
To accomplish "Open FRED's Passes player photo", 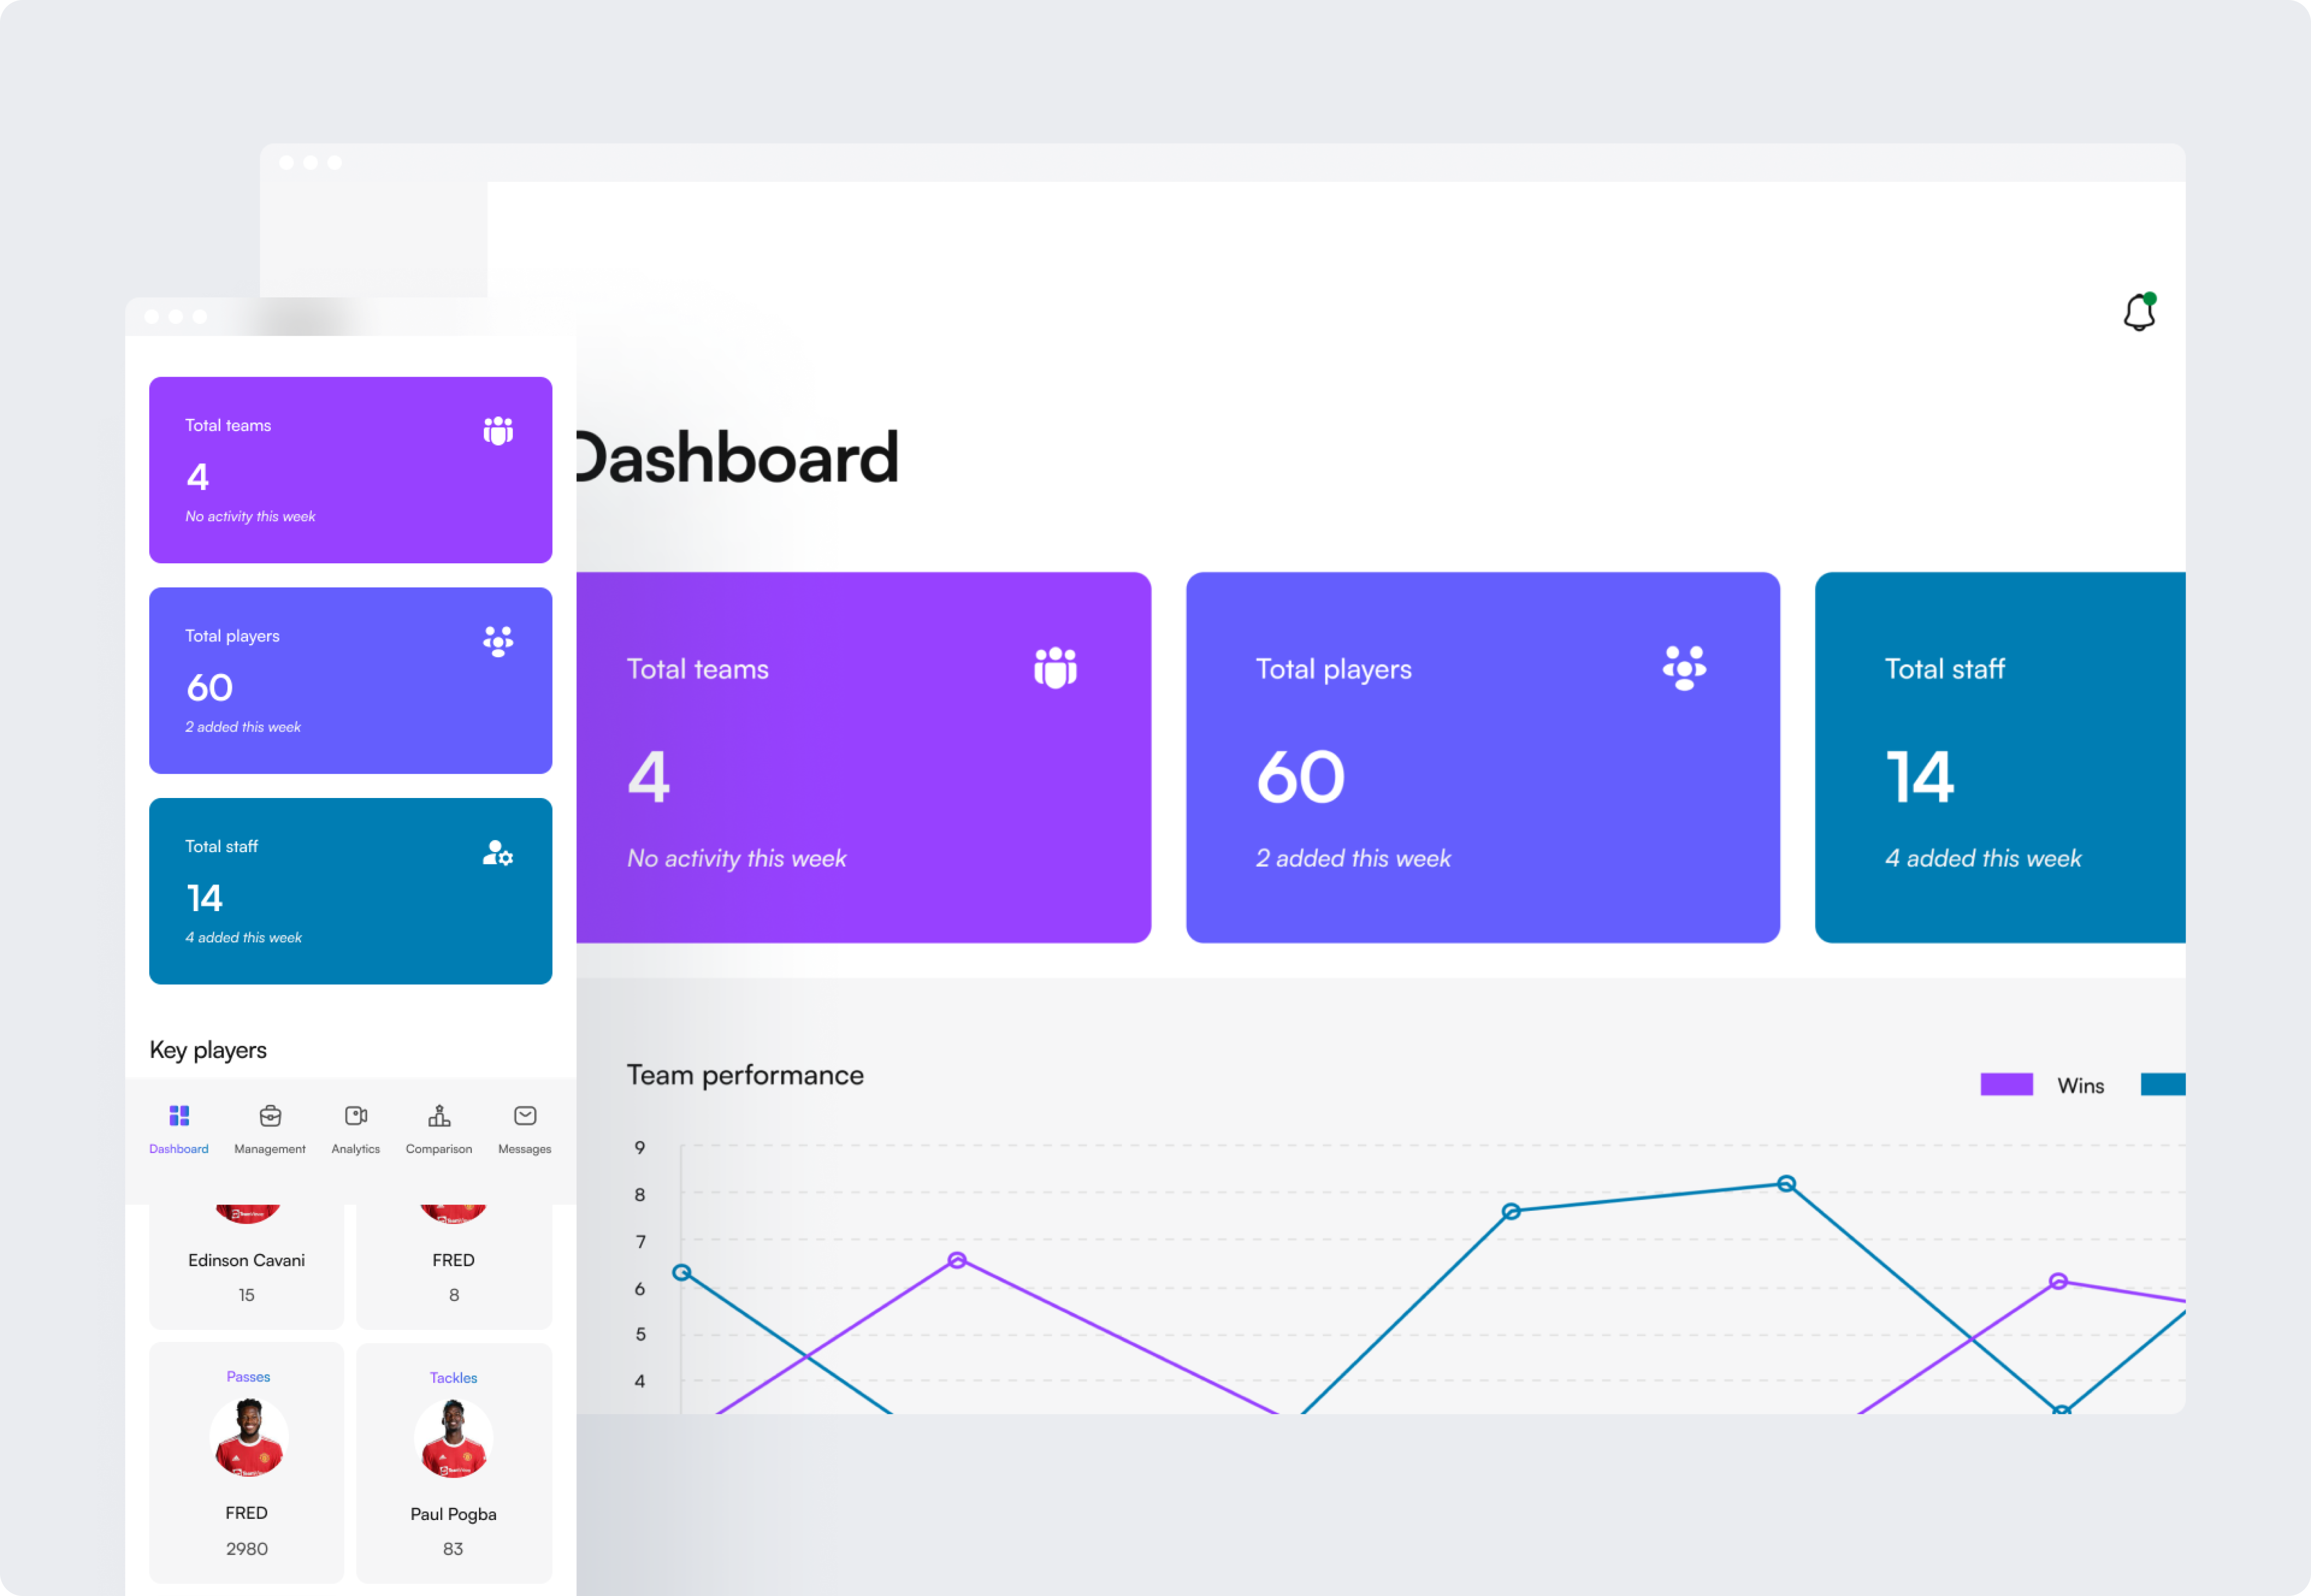I will (x=249, y=1438).
